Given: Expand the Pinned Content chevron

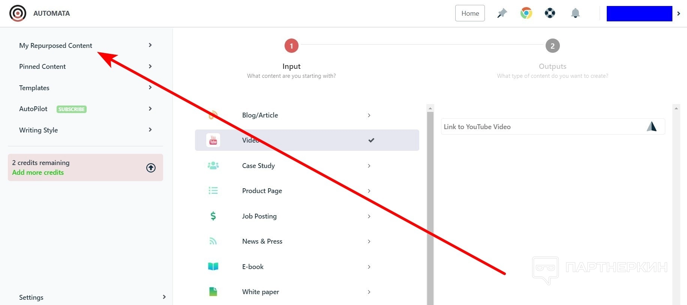Looking at the screenshot, I should coord(150,66).
